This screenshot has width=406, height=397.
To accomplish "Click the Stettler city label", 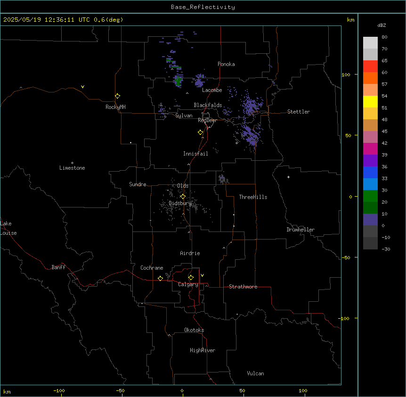I will [299, 112].
